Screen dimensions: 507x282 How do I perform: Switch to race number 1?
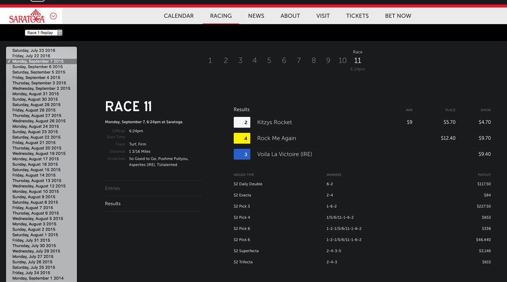click(x=210, y=60)
